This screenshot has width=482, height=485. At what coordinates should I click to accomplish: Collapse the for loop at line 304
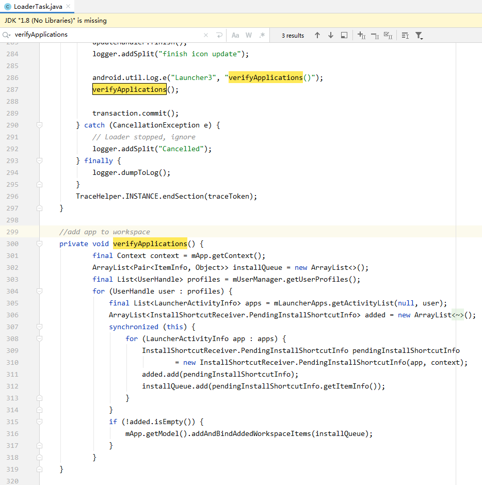click(x=39, y=291)
